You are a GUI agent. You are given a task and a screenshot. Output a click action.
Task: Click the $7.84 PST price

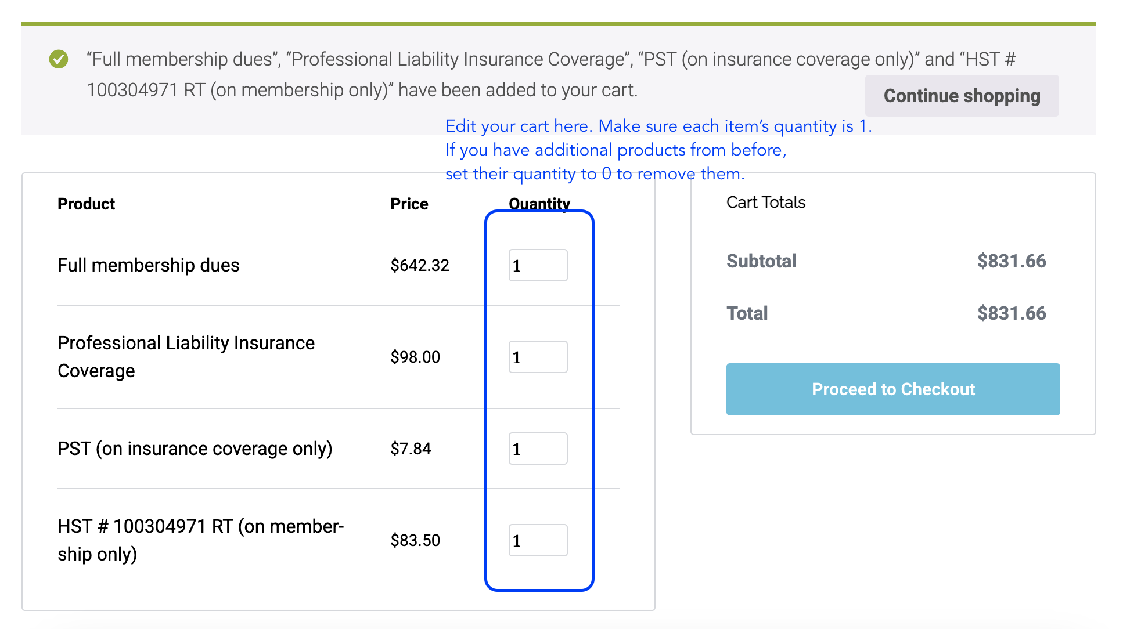pyautogui.click(x=411, y=449)
